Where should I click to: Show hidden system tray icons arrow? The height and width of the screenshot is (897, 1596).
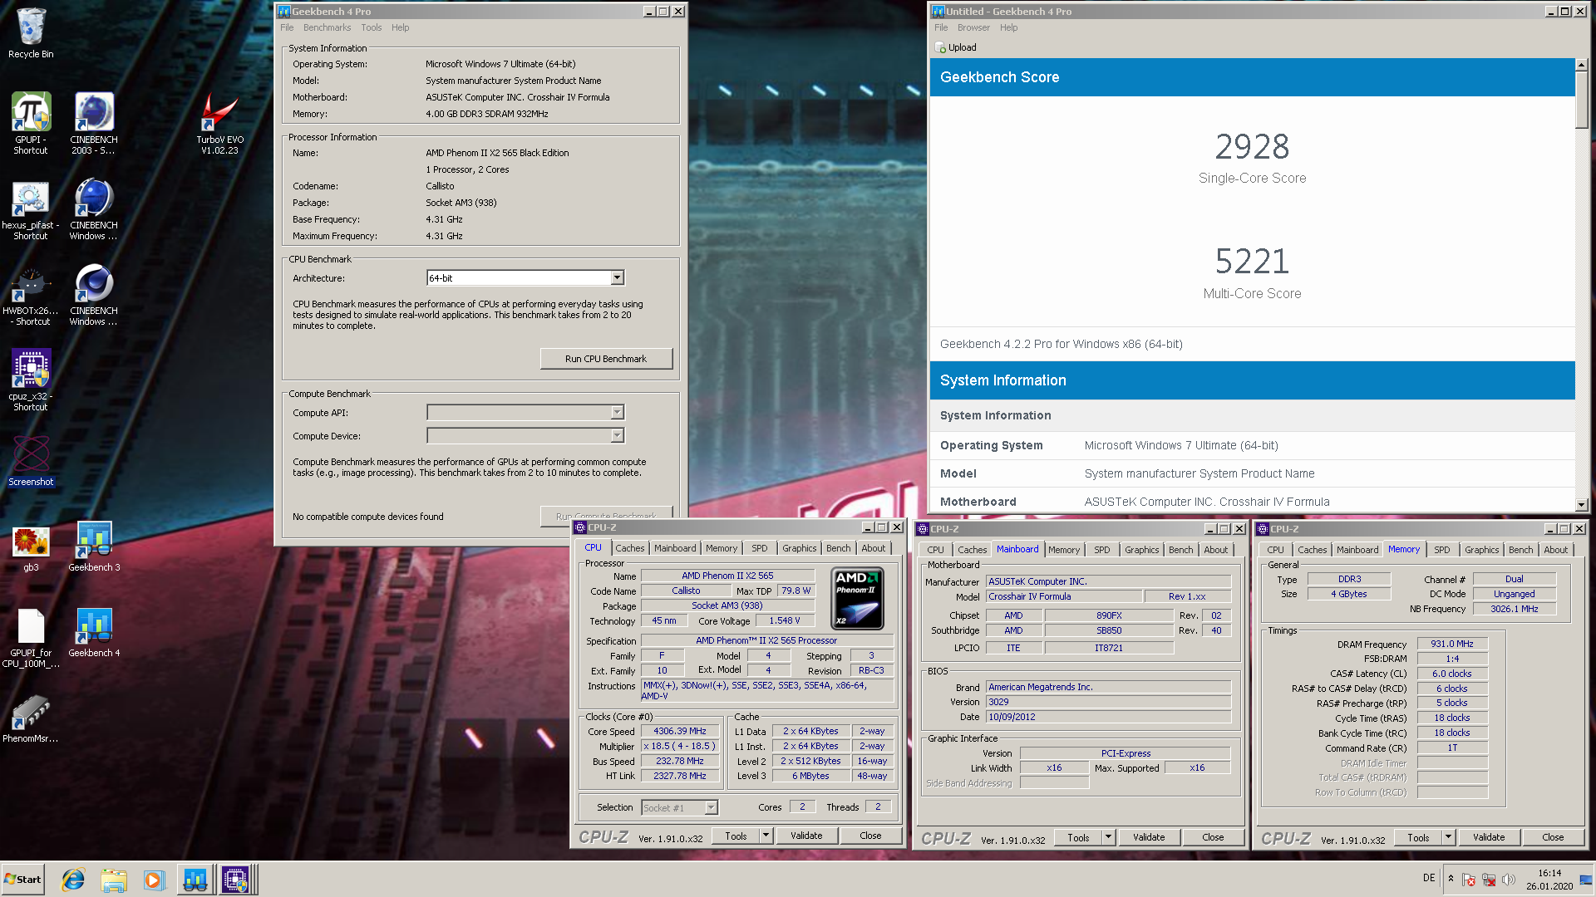pos(1451,879)
